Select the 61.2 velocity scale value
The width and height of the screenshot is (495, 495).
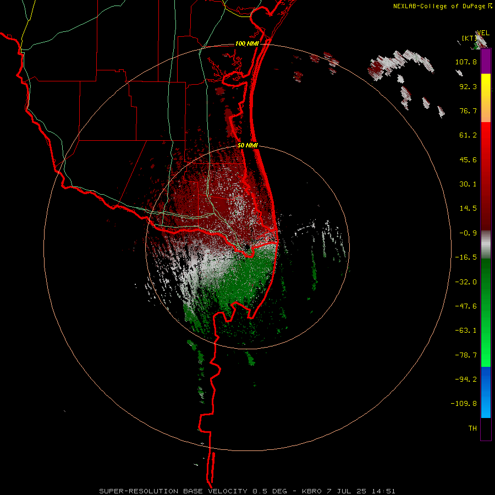point(468,135)
